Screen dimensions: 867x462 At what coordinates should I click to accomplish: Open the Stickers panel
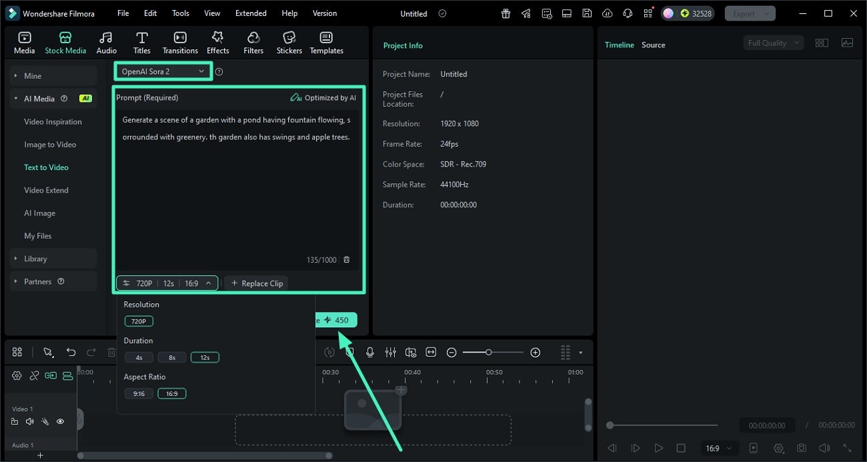289,43
